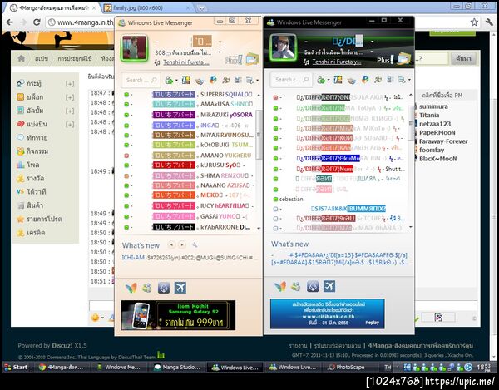
Task: Click the Start button
Action: [16, 367]
